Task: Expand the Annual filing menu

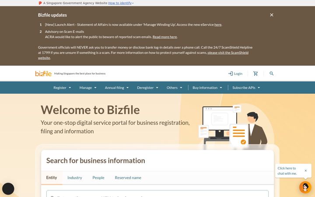Action: [116, 88]
